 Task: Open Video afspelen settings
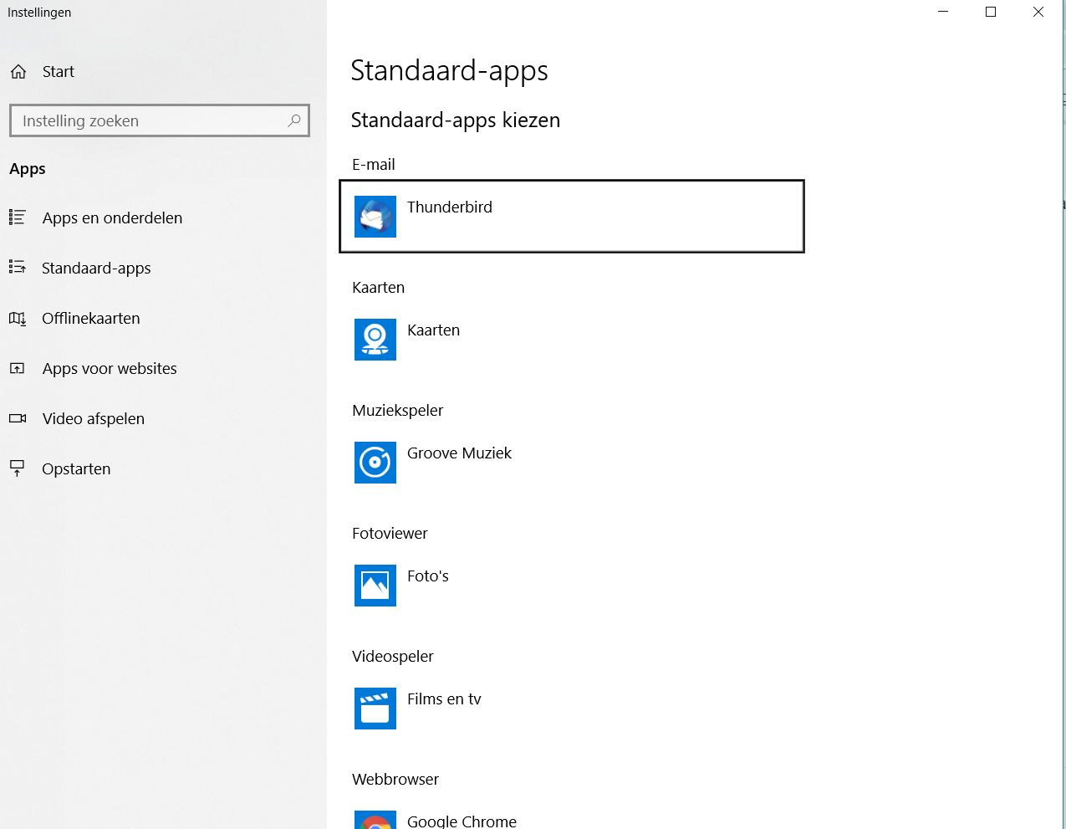[94, 419]
